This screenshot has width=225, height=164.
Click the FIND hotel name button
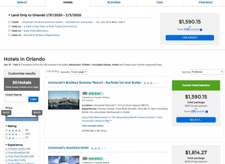[x=33, y=99]
